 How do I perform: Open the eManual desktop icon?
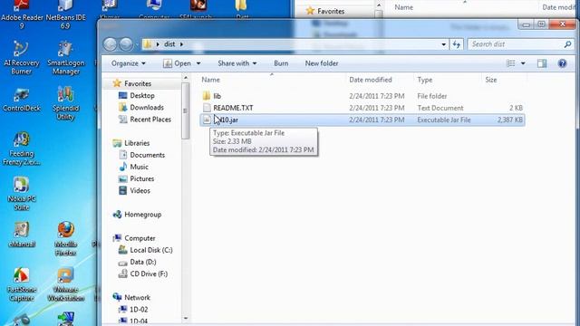22,235
